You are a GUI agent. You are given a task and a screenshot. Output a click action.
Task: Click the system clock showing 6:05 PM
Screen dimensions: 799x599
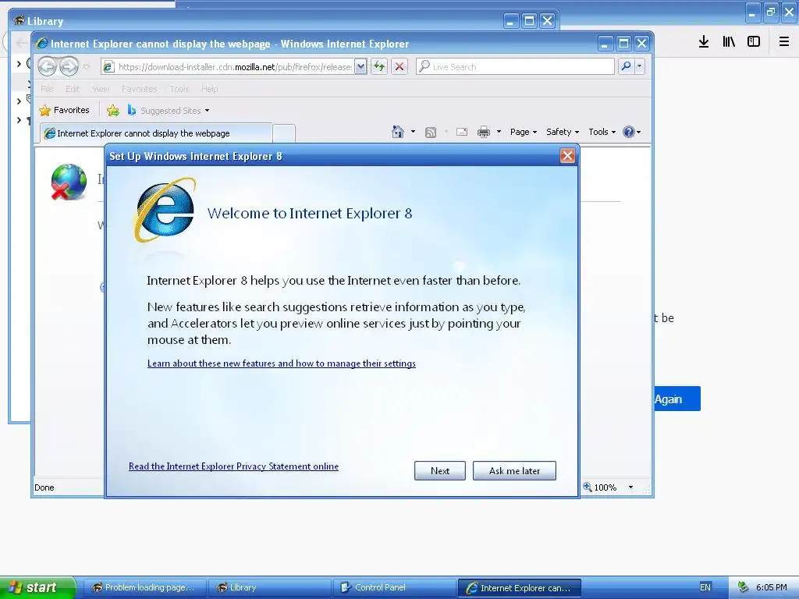tap(772, 587)
